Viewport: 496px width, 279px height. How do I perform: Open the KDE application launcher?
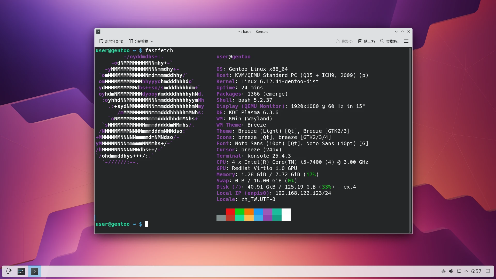pos(9,271)
